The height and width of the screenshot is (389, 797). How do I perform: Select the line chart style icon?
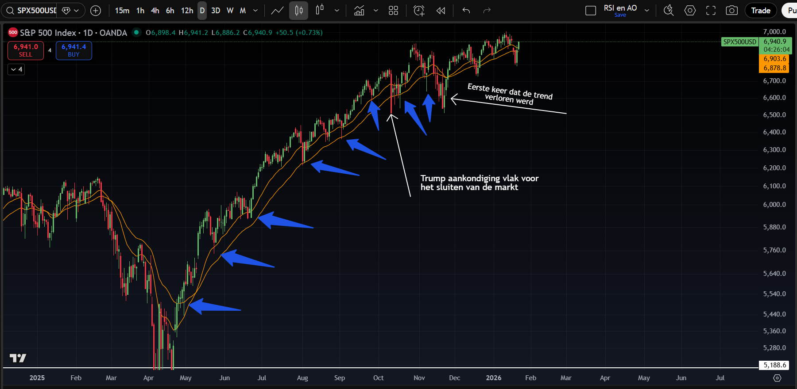tap(277, 11)
